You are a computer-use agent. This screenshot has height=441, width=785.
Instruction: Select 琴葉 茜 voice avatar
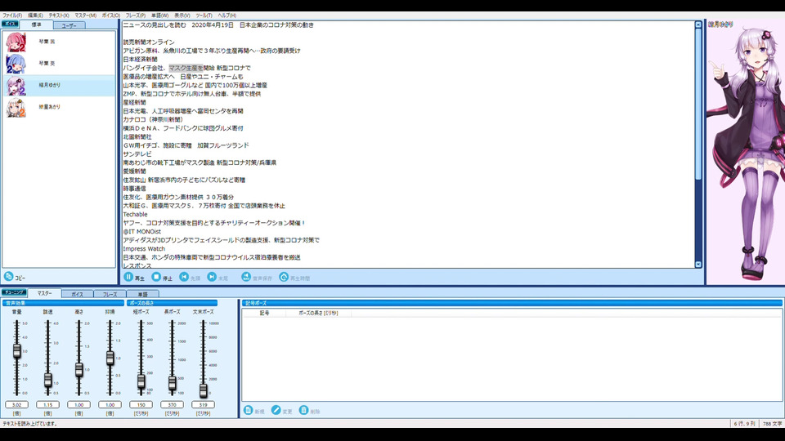tap(16, 42)
